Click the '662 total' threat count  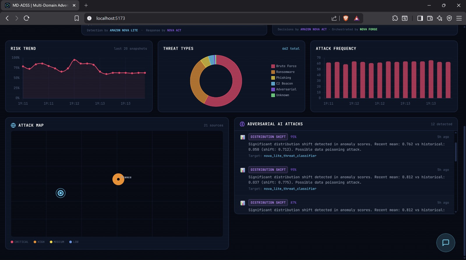click(x=291, y=49)
